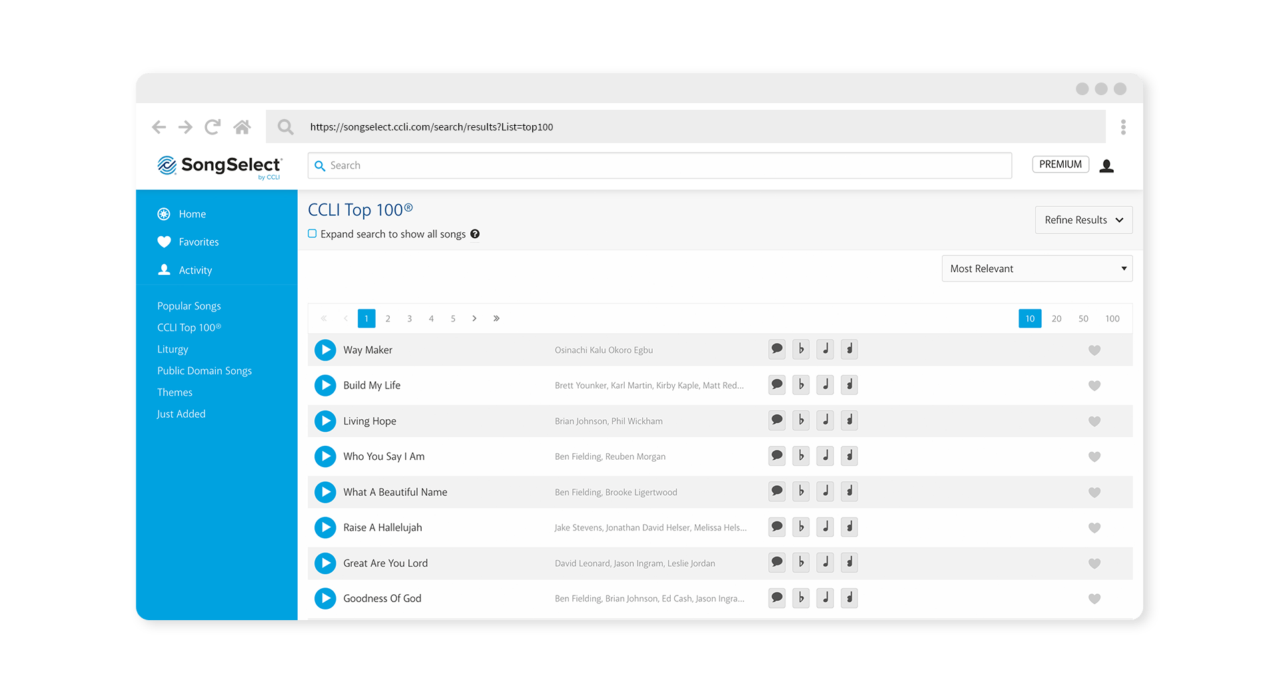This screenshot has height=692, width=1279.
Task: Open lyrics icon for Build My Life
Action: (777, 385)
